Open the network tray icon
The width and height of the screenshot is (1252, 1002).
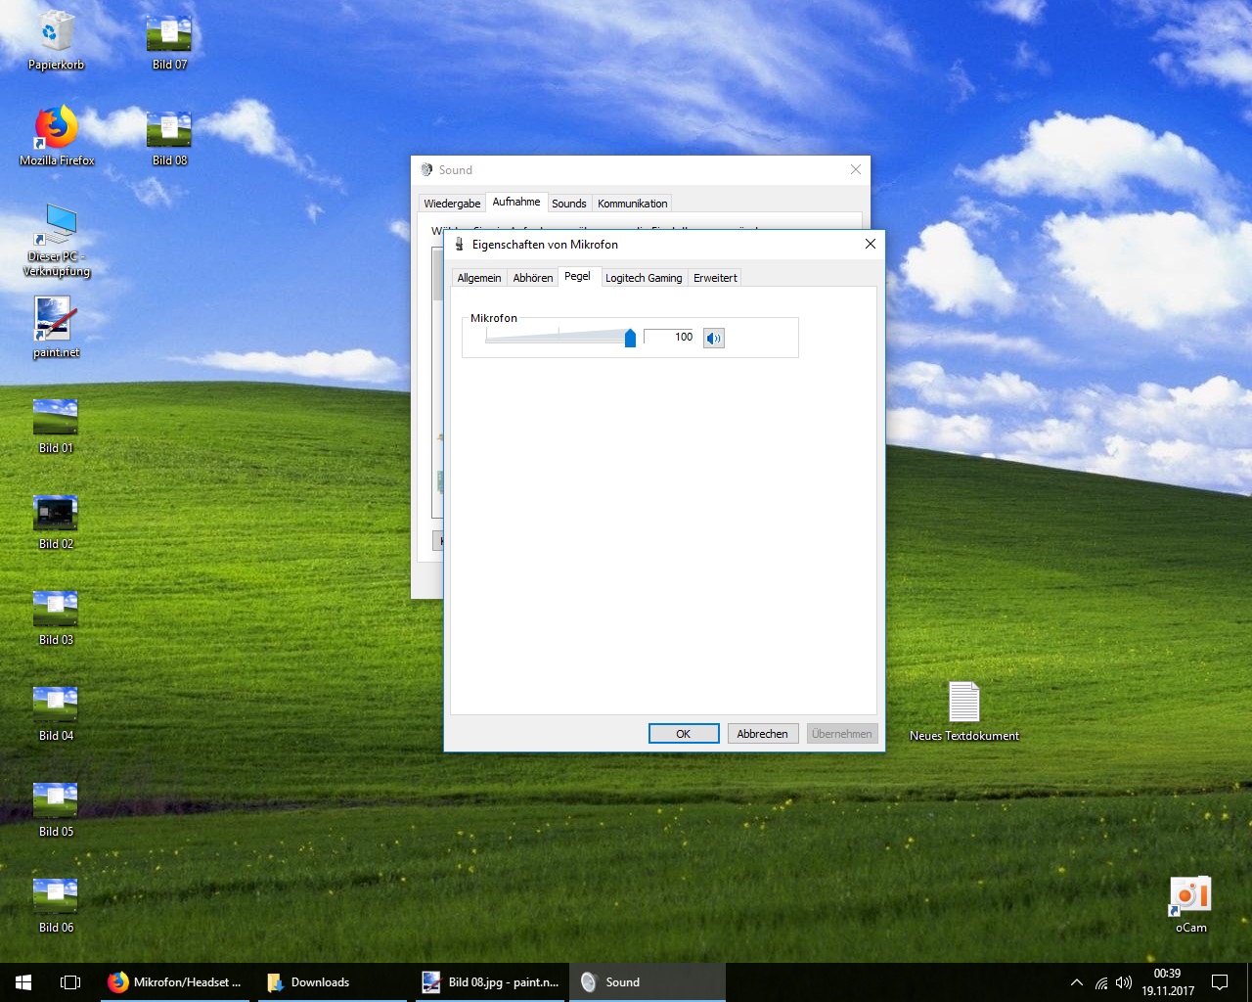point(1101,982)
